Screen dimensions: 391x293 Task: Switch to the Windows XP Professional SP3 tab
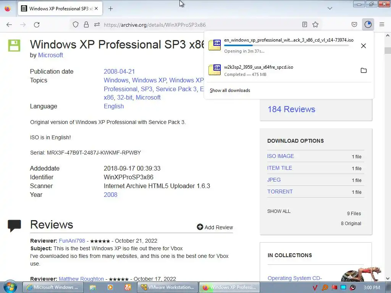[x=60, y=9]
